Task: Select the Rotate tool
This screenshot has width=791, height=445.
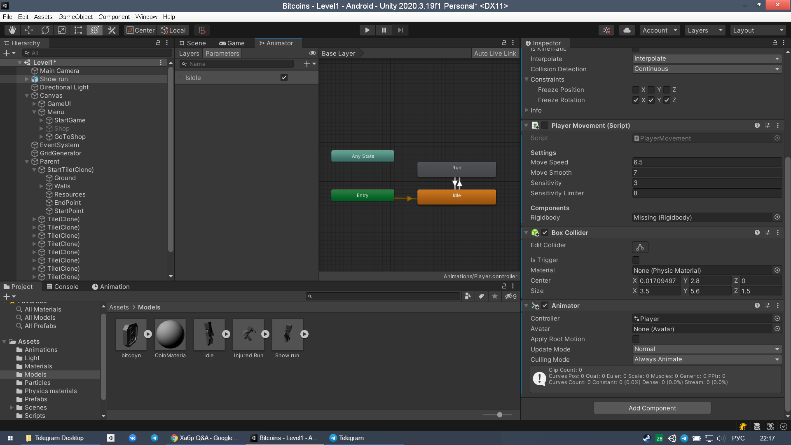Action: [45, 30]
